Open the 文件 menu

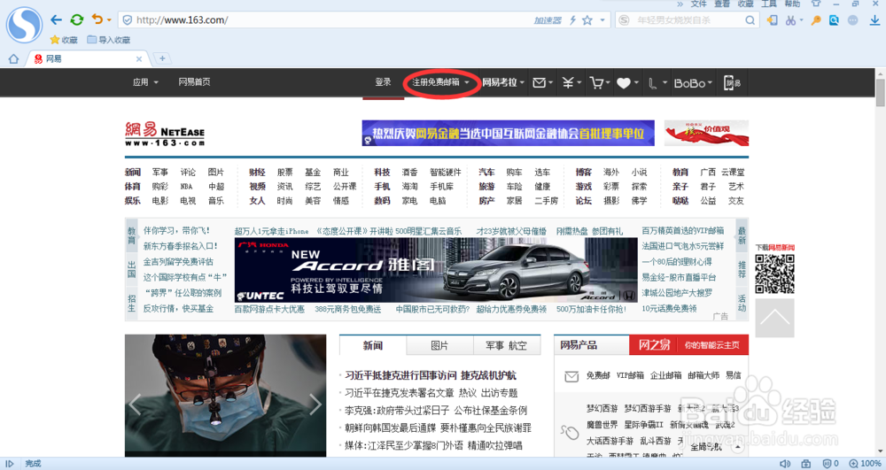point(698,4)
